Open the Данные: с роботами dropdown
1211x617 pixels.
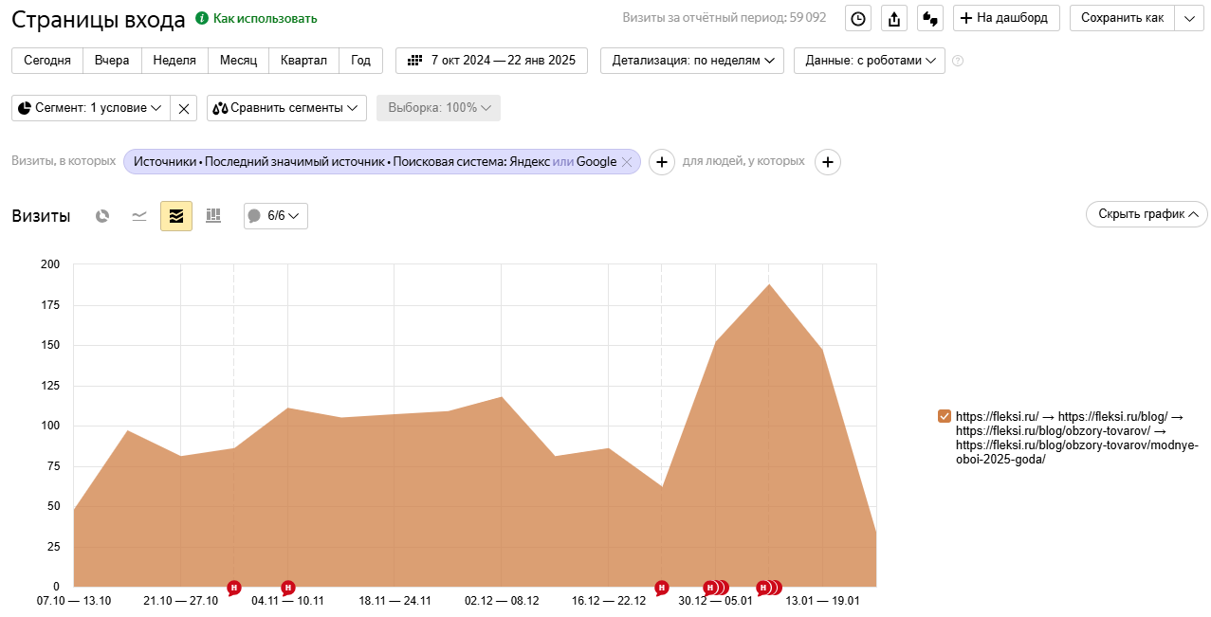(869, 60)
